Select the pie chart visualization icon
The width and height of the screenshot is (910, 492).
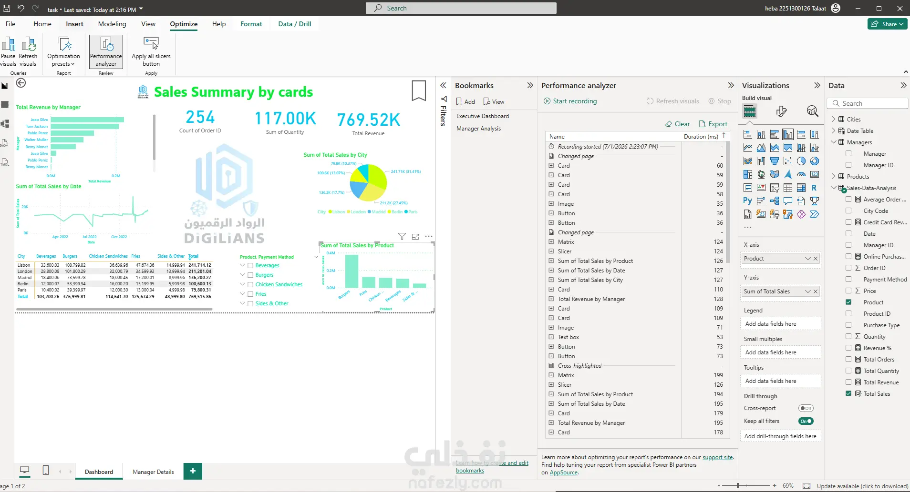coord(801,161)
